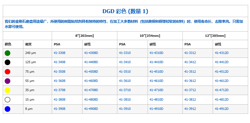Screen dimensions: 250x123
Task: Open part number 41-3408 link
Action: [59, 62]
